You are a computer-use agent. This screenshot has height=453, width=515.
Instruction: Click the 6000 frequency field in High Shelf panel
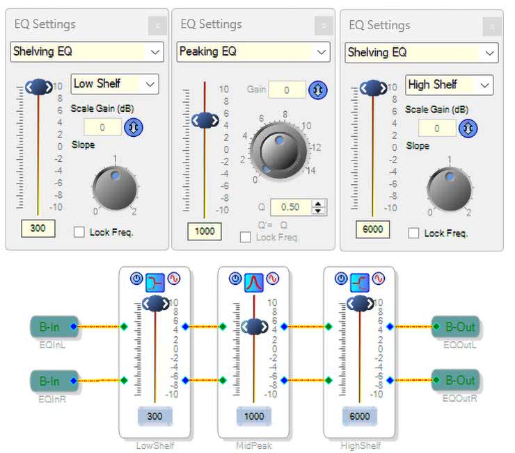[x=373, y=229]
